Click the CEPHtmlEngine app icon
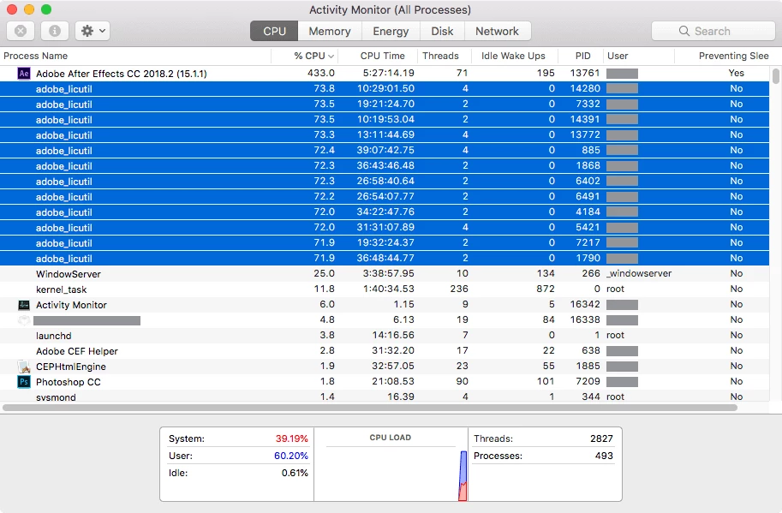The height and width of the screenshot is (513, 782). click(23, 367)
